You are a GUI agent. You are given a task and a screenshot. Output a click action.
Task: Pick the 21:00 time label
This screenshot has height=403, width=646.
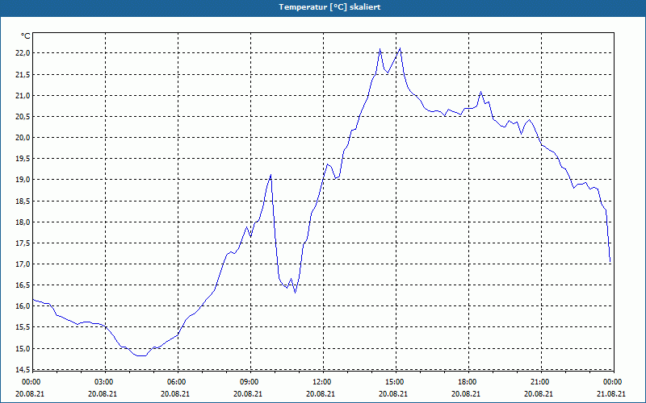tap(539, 382)
